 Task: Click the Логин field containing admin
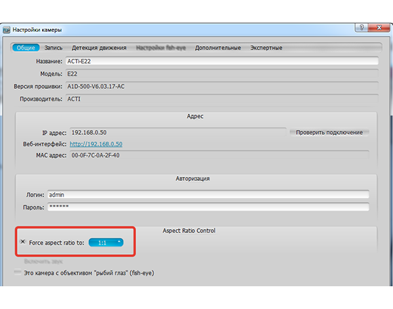[x=208, y=194]
